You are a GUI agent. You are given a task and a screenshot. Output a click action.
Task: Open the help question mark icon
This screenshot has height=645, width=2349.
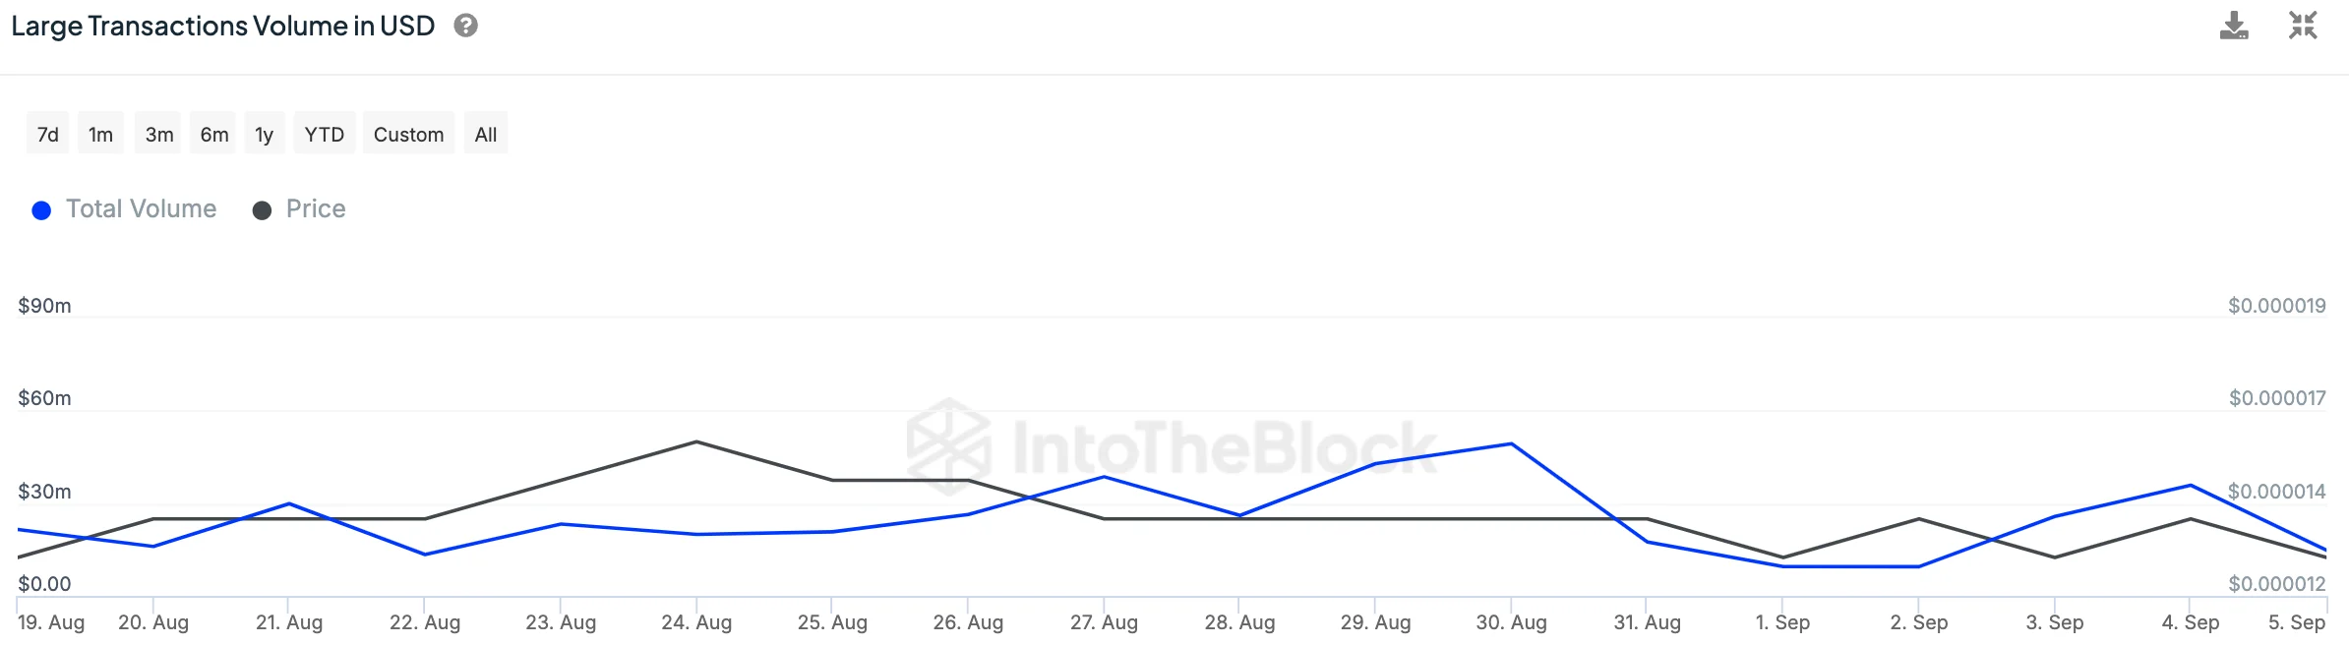point(466,26)
